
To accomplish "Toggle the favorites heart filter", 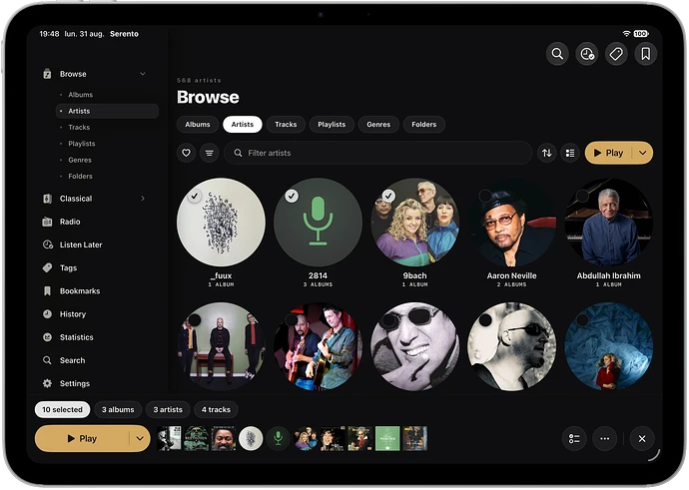I will pos(187,153).
